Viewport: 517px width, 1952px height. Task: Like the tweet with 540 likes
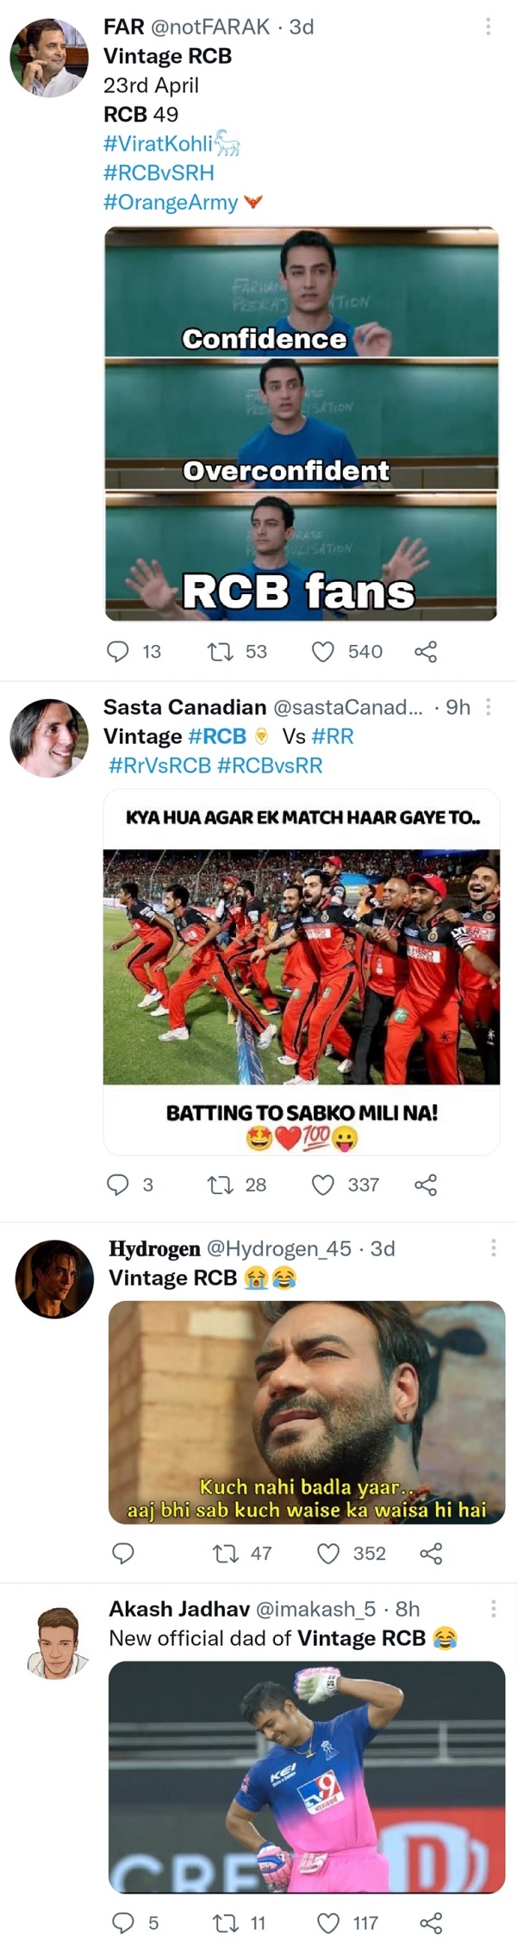click(x=323, y=651)
